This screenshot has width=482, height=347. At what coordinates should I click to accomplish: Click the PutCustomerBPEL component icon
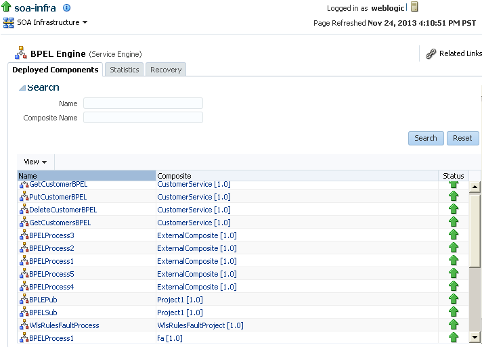pyautogui.click(x=24, y=197)
